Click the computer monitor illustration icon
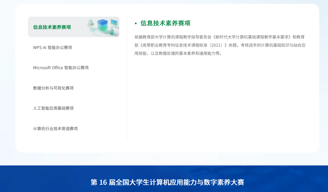328x192 pixels. click(114, 22)
